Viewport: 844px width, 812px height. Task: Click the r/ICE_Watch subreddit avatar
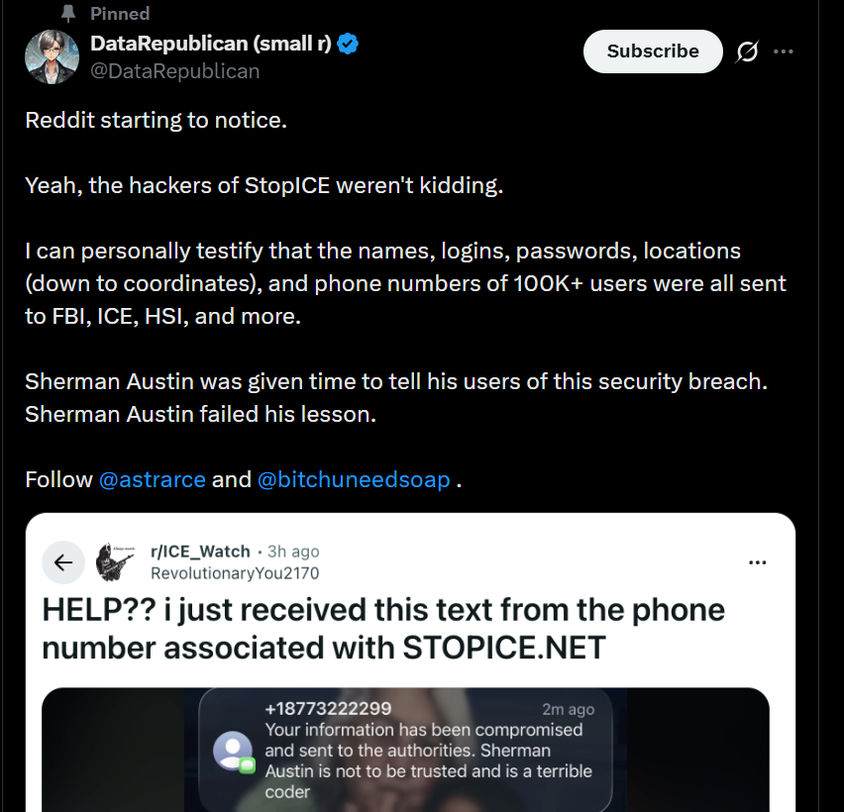[x=116, y=561]
